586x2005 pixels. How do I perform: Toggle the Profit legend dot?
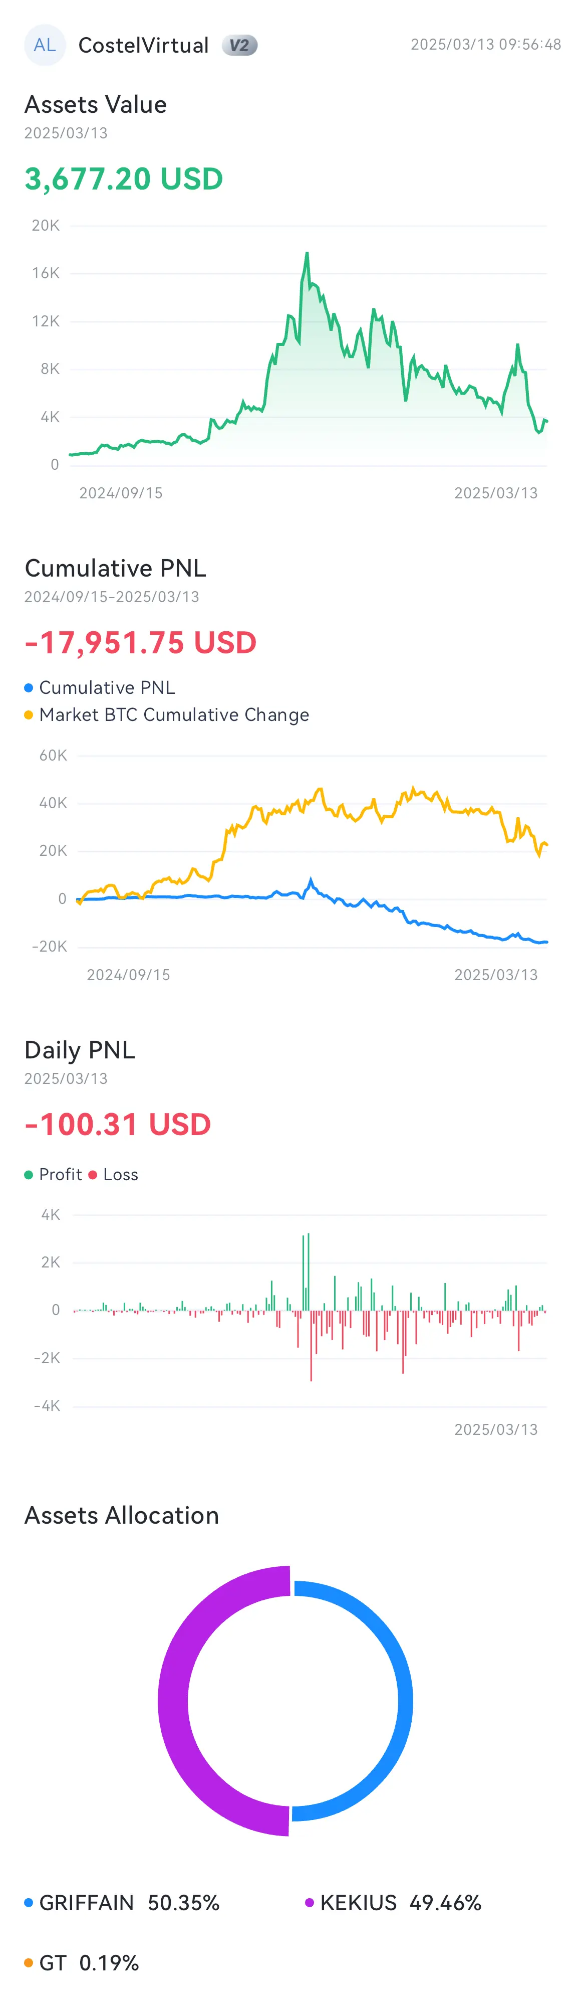click(29, 1175)
